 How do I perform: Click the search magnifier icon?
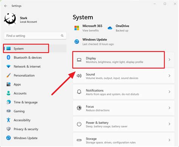tap(62, 36)
